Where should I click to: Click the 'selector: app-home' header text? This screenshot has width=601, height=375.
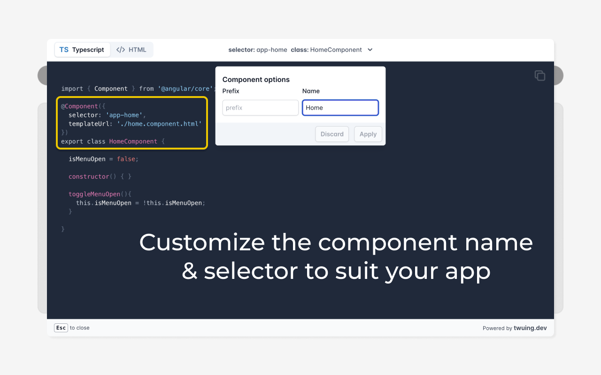pos(258,50)
